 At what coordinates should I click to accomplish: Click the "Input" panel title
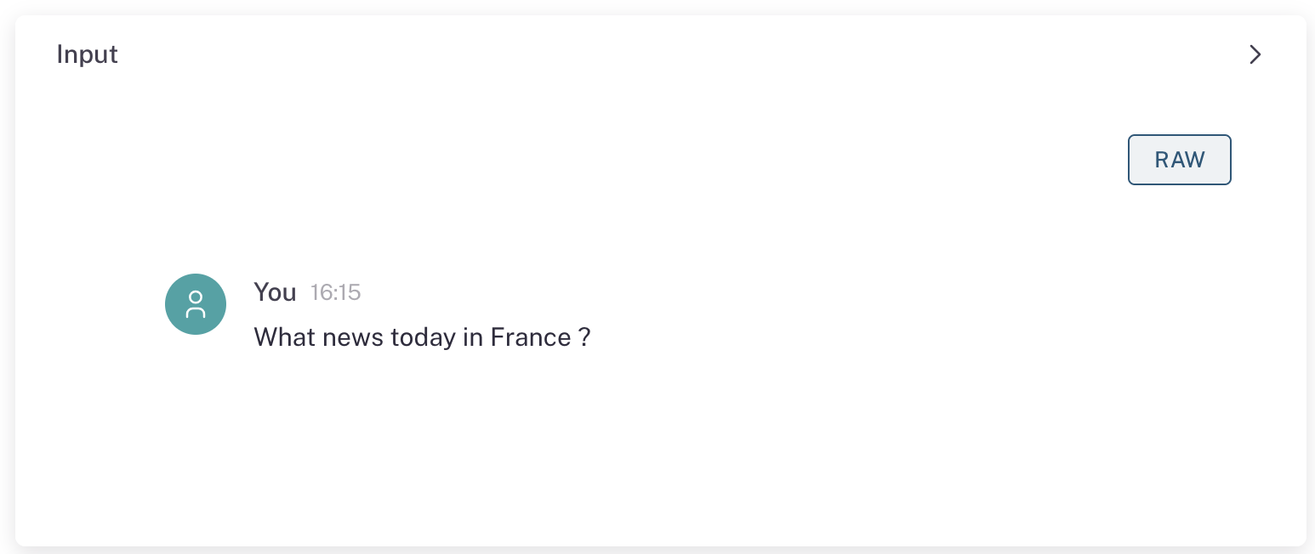87,55
